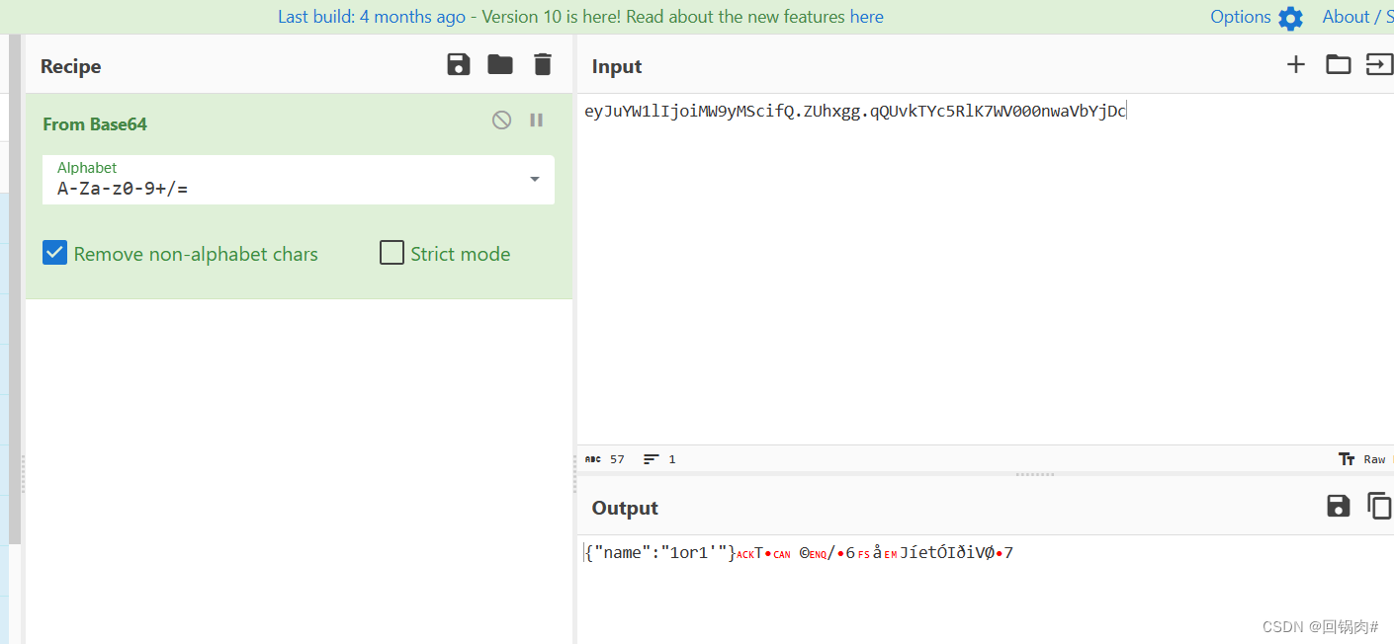Click the From Base64 operation title
Viewport: 1394px width, 644px height.
95,124
